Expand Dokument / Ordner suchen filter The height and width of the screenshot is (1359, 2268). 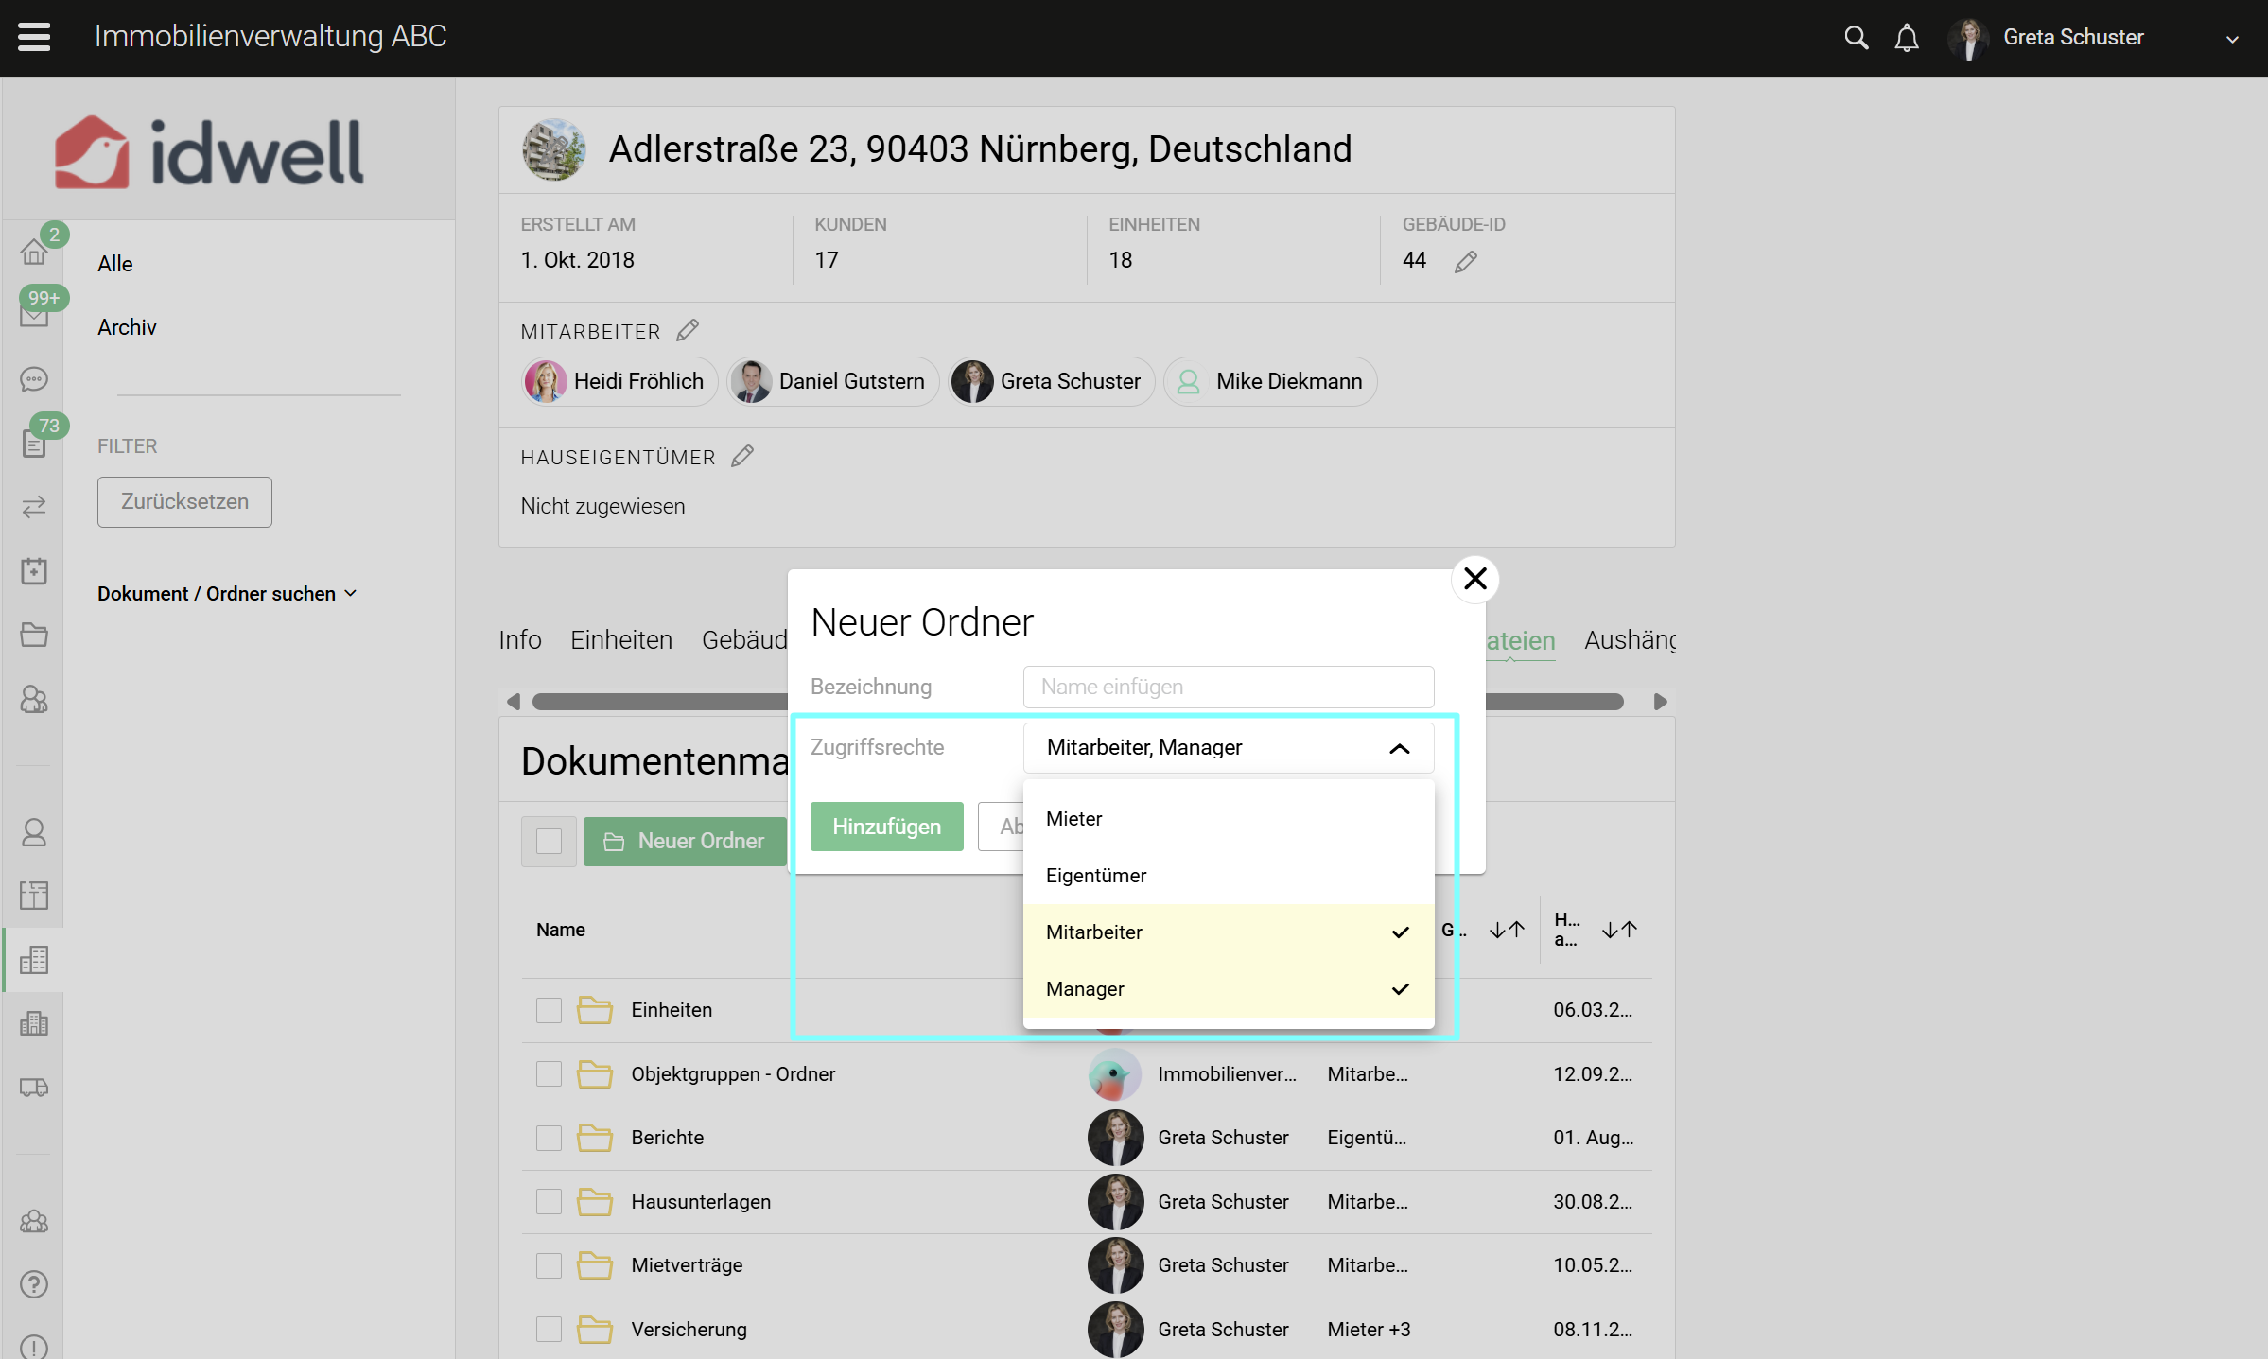[227, 594]
